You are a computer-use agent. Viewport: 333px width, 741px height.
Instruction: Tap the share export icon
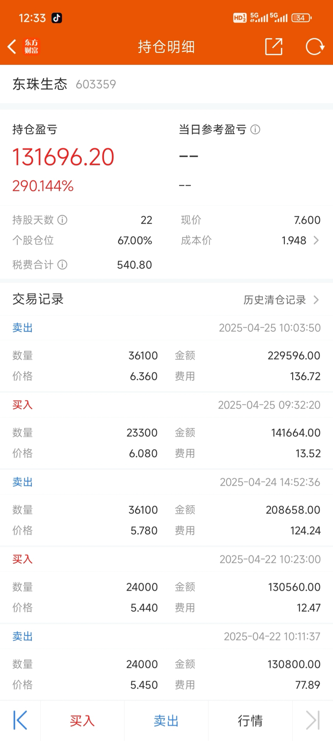[274, 46]
